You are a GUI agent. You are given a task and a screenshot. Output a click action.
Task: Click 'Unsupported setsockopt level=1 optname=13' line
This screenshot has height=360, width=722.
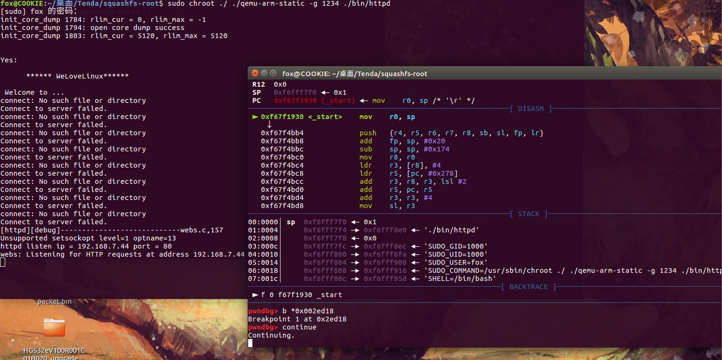pos(88,238)
